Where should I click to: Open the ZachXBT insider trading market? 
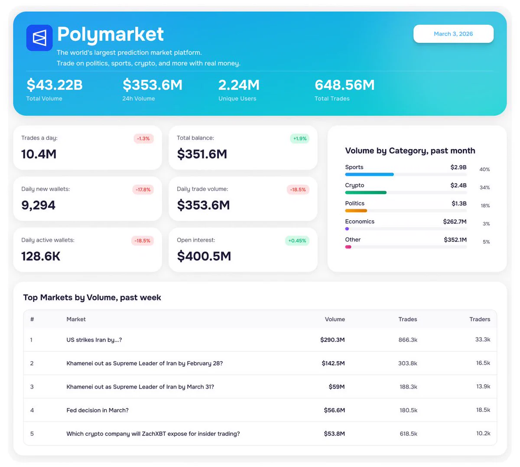(153, 434)
